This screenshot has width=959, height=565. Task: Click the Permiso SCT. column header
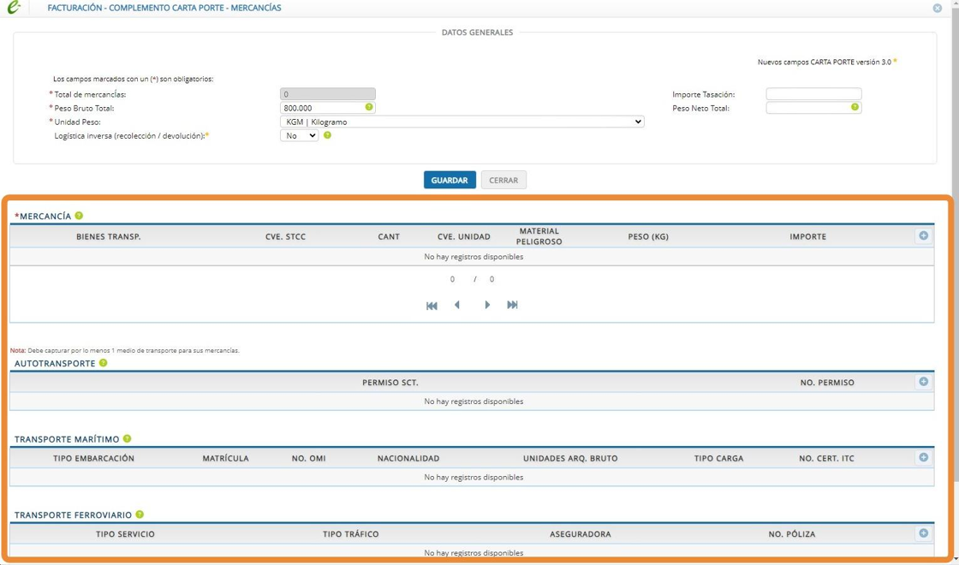(x=390, y=383)
